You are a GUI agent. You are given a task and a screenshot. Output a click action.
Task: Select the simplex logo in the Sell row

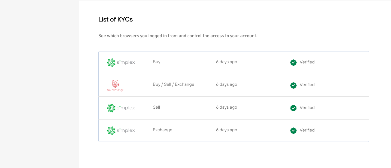(121, 108)
